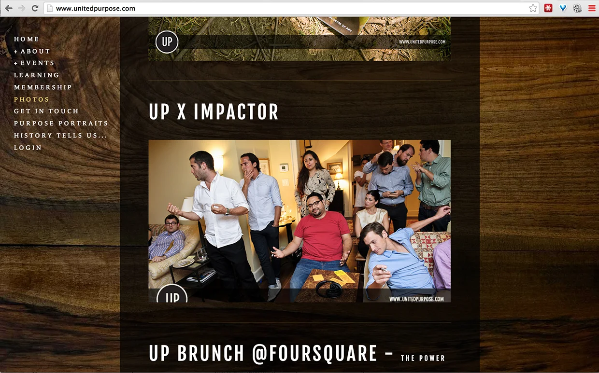Click the address bar URL field
This screenshot has height=373, width=599.
[290, 8]
